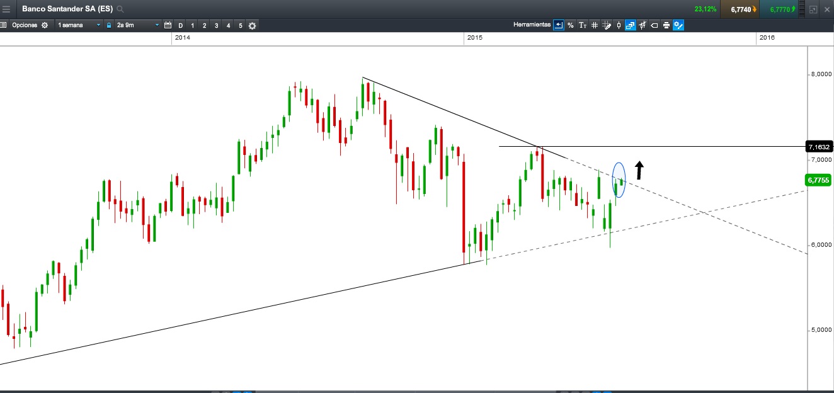Screen dimensions: 834x393
Task: Select preset 4 button
Action: point(229,25)
